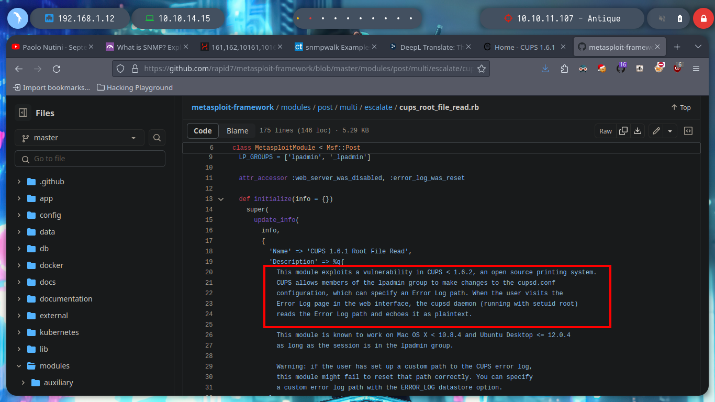Viewport: 715px width, 402px height.
Task: Click the padlock site information icon
Action: [x=135, y=69]
